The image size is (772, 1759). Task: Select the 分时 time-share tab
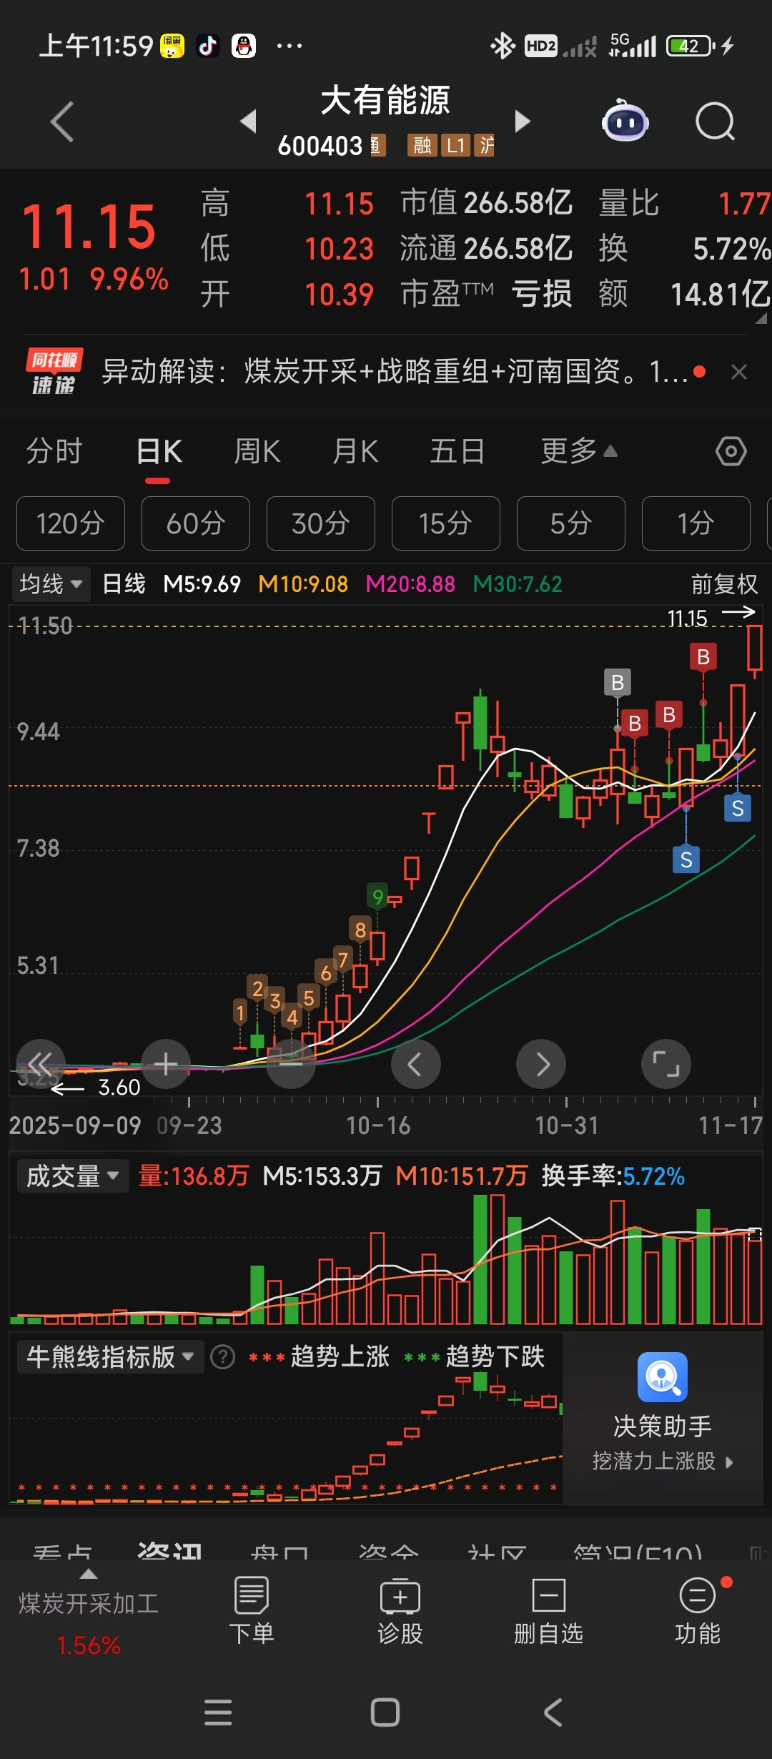[54, 451]
